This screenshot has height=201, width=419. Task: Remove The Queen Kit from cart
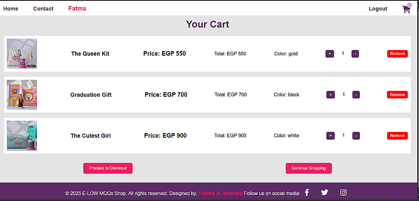point(397,54)
